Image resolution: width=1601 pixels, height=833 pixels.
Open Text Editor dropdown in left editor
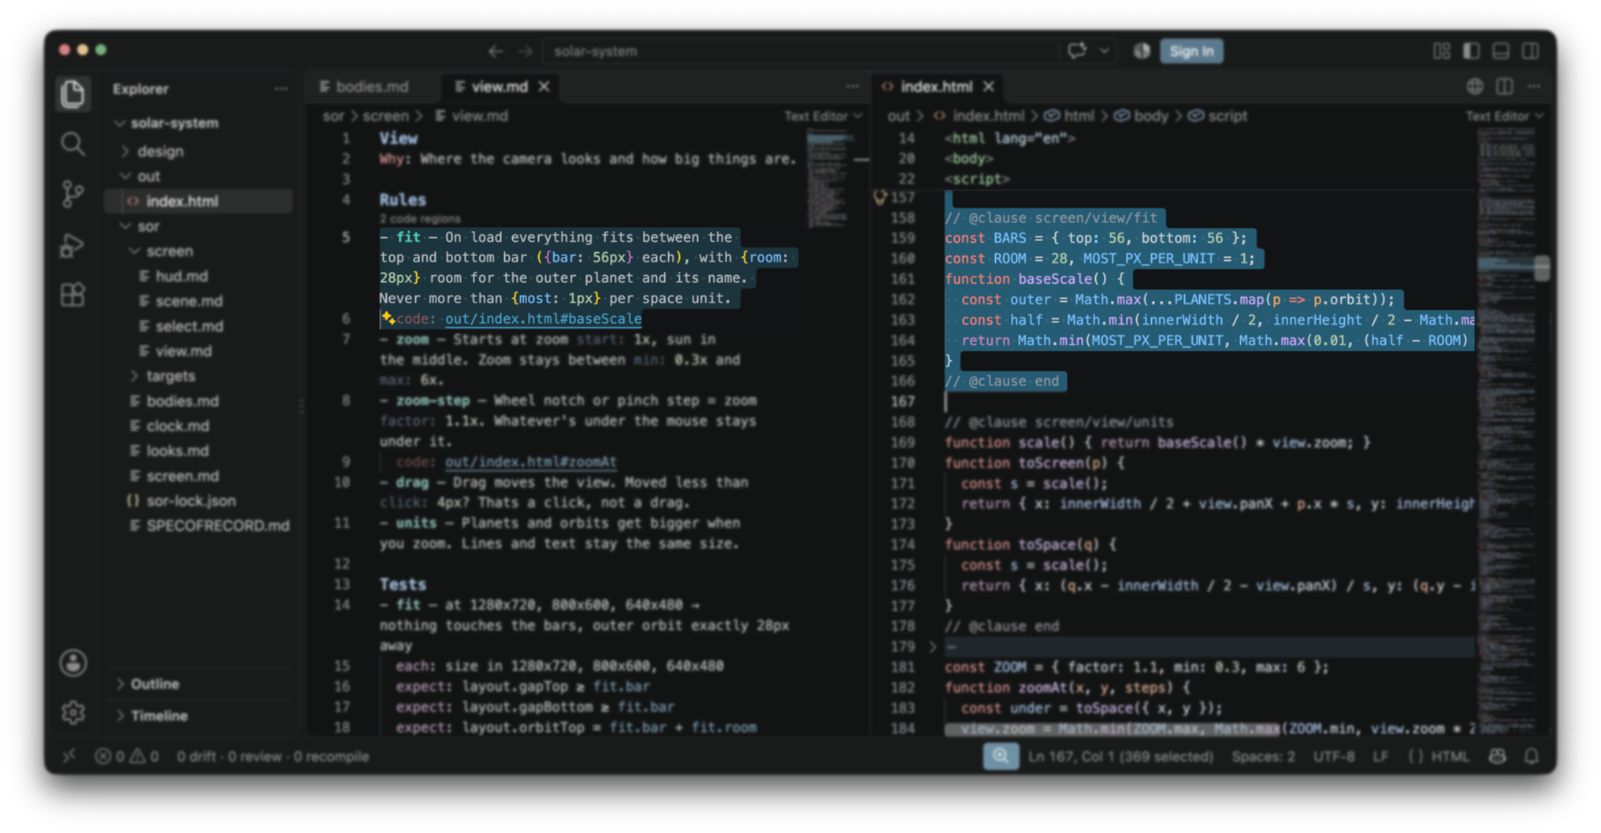tap(823, 116)
